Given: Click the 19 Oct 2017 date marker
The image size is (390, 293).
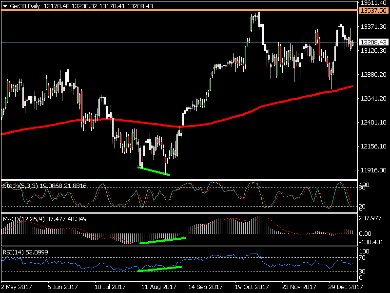Looking at the screenshot, I should click(x=252, y=287).
